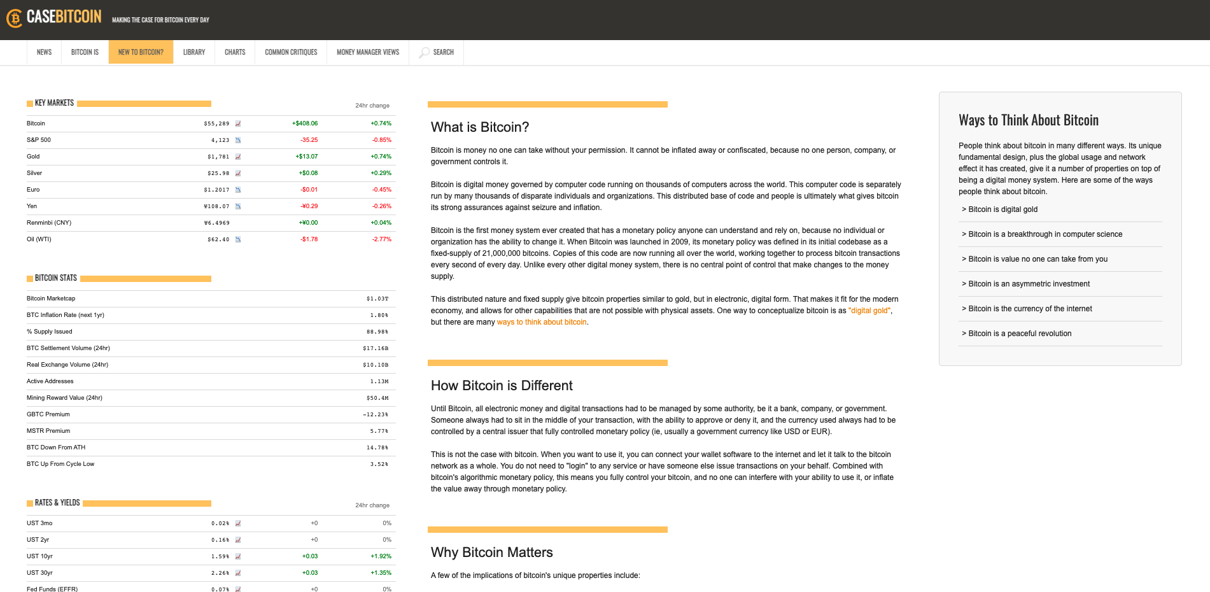
Task: Click the "How Bitcoin is Different" heading
Action: click(502, 386)
